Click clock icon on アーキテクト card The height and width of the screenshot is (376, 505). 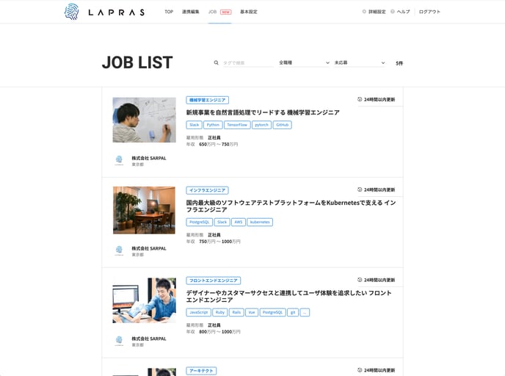click(x=360, y=370)
